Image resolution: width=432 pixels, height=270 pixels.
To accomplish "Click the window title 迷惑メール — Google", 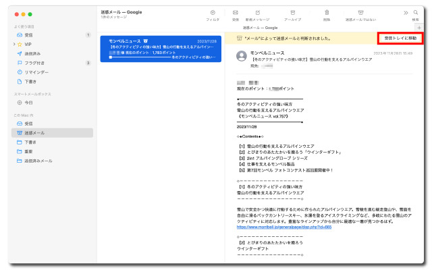I will pyautogui.click(x=122, y=12).
